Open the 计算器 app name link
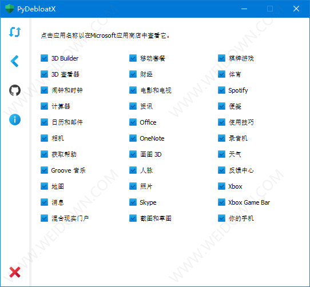 point(61,106)
